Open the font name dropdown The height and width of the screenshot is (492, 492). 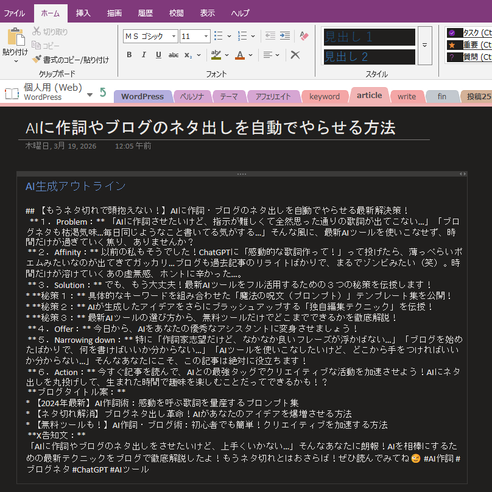174,37
